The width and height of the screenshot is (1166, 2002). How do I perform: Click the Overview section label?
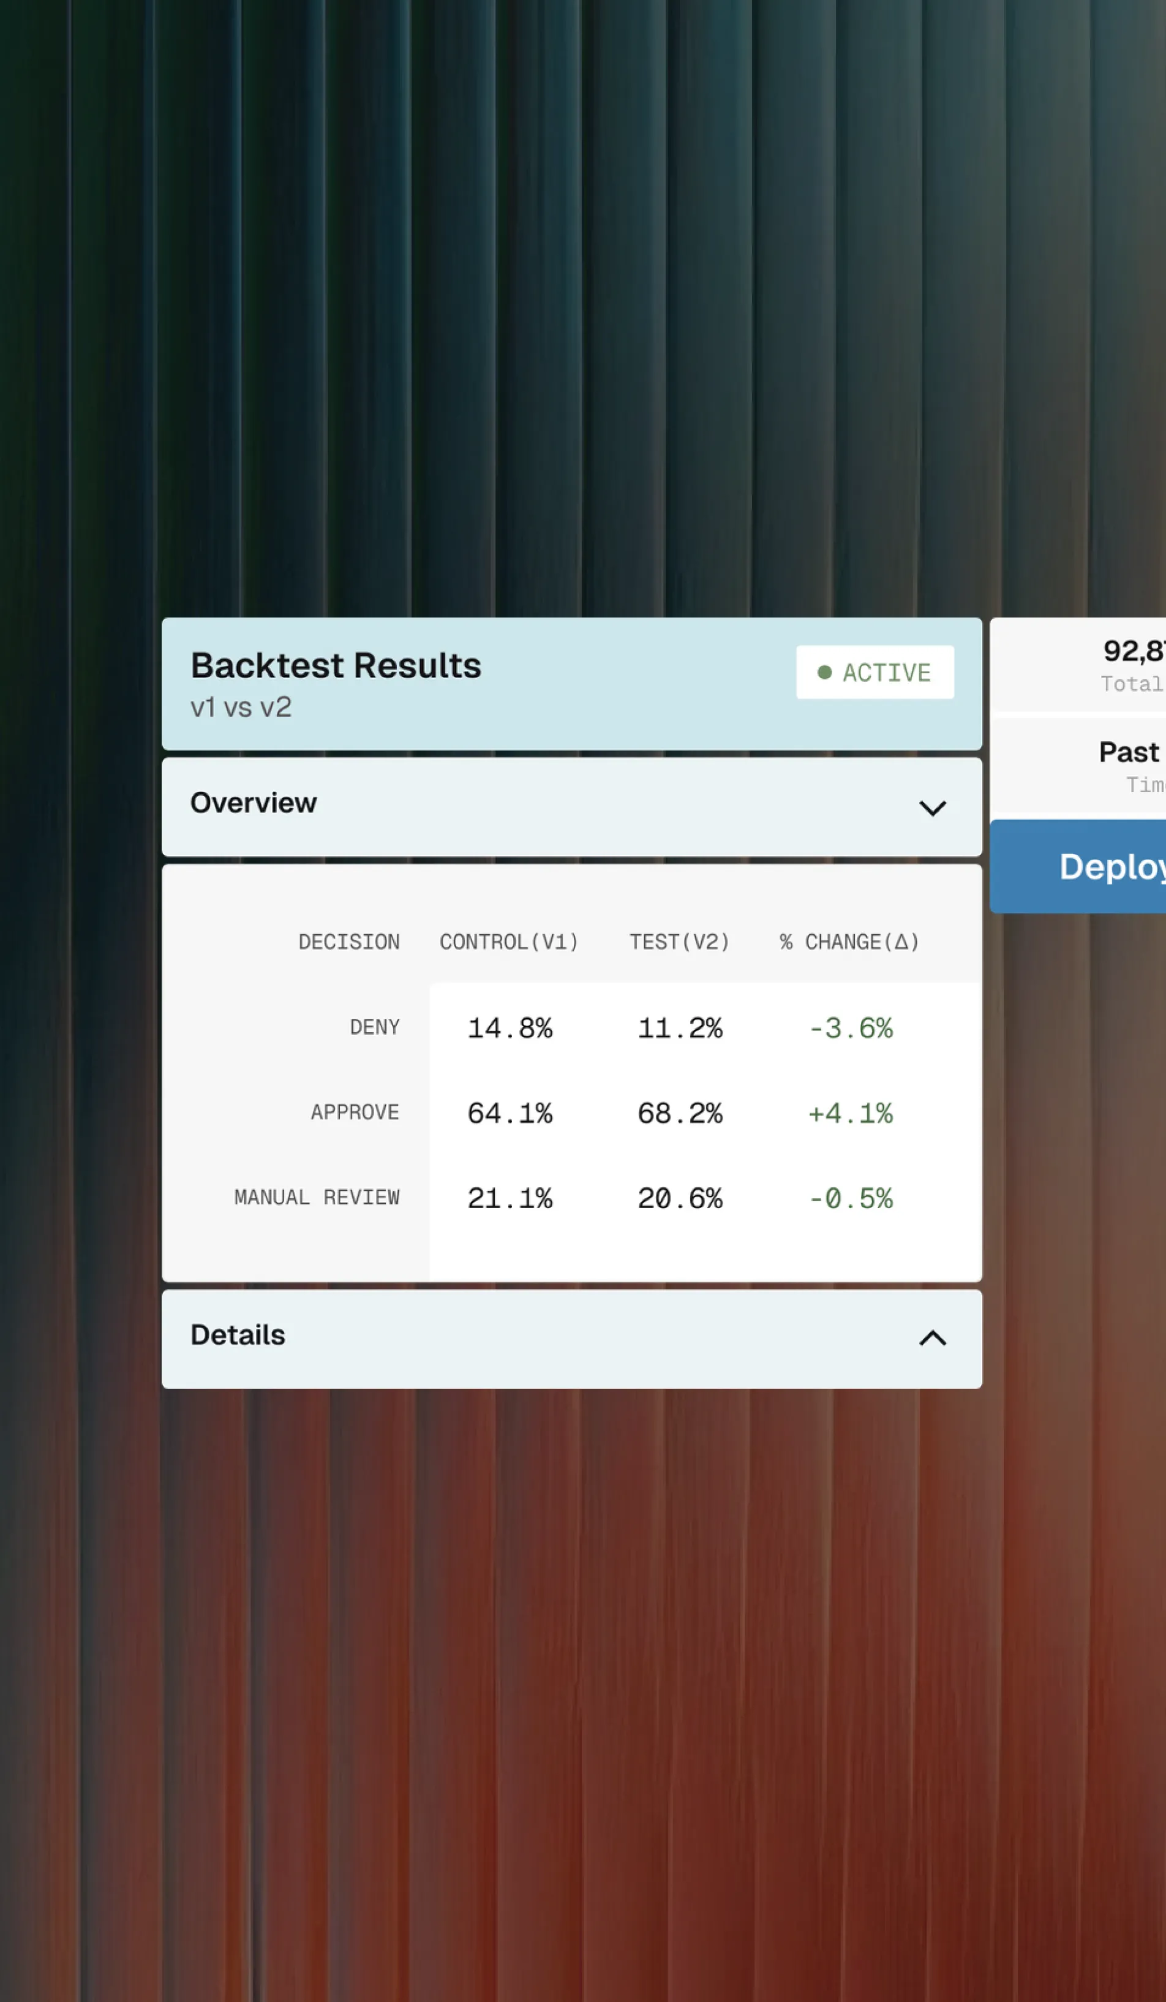click(x=254, y=803)
